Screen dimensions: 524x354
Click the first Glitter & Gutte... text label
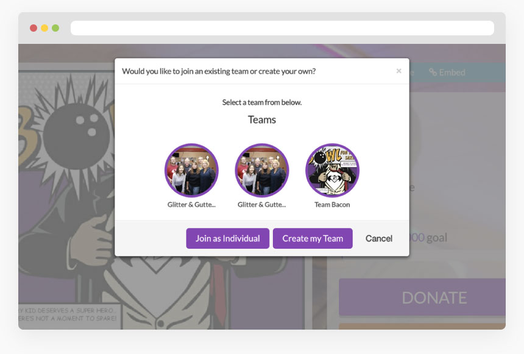[x=191, y=205]
